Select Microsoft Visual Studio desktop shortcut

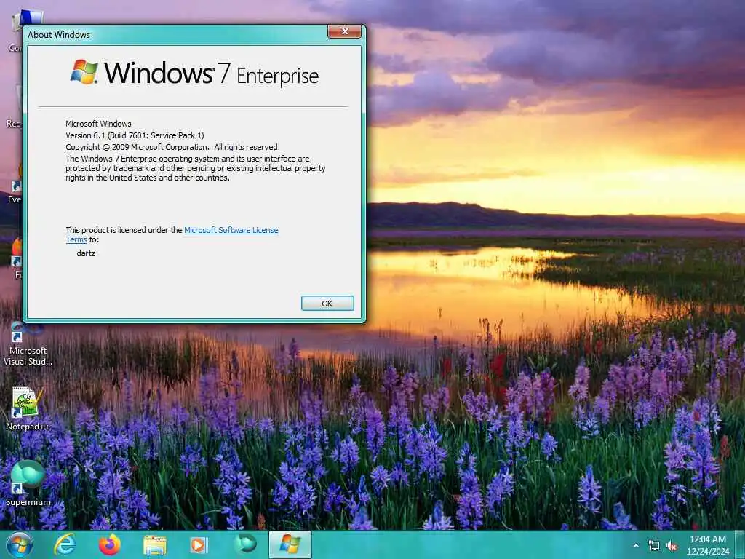[x=28, y=345]
